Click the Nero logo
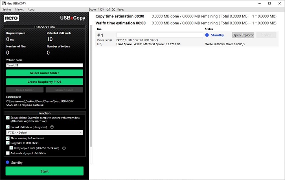 [x=11, y=18]
